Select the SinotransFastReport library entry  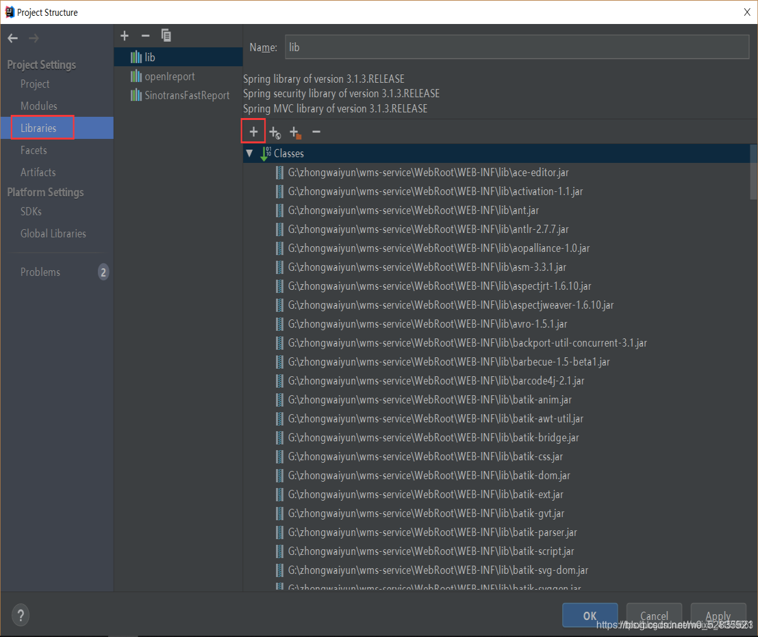[178, 95]
